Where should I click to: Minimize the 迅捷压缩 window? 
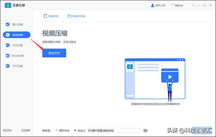[199, 5]
